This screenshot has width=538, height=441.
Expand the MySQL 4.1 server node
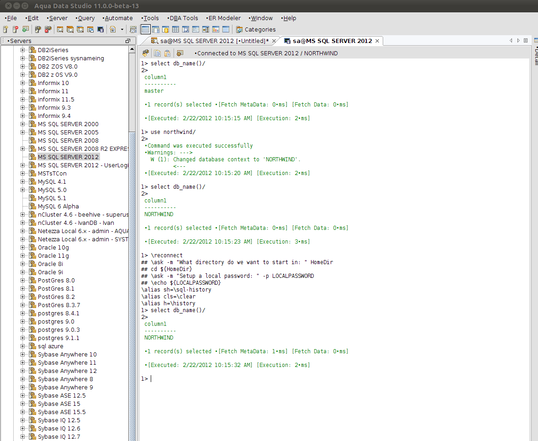tap(22, 182)
